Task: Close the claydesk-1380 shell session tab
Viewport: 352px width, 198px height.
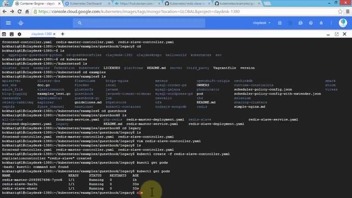Action: pos(54,34)
